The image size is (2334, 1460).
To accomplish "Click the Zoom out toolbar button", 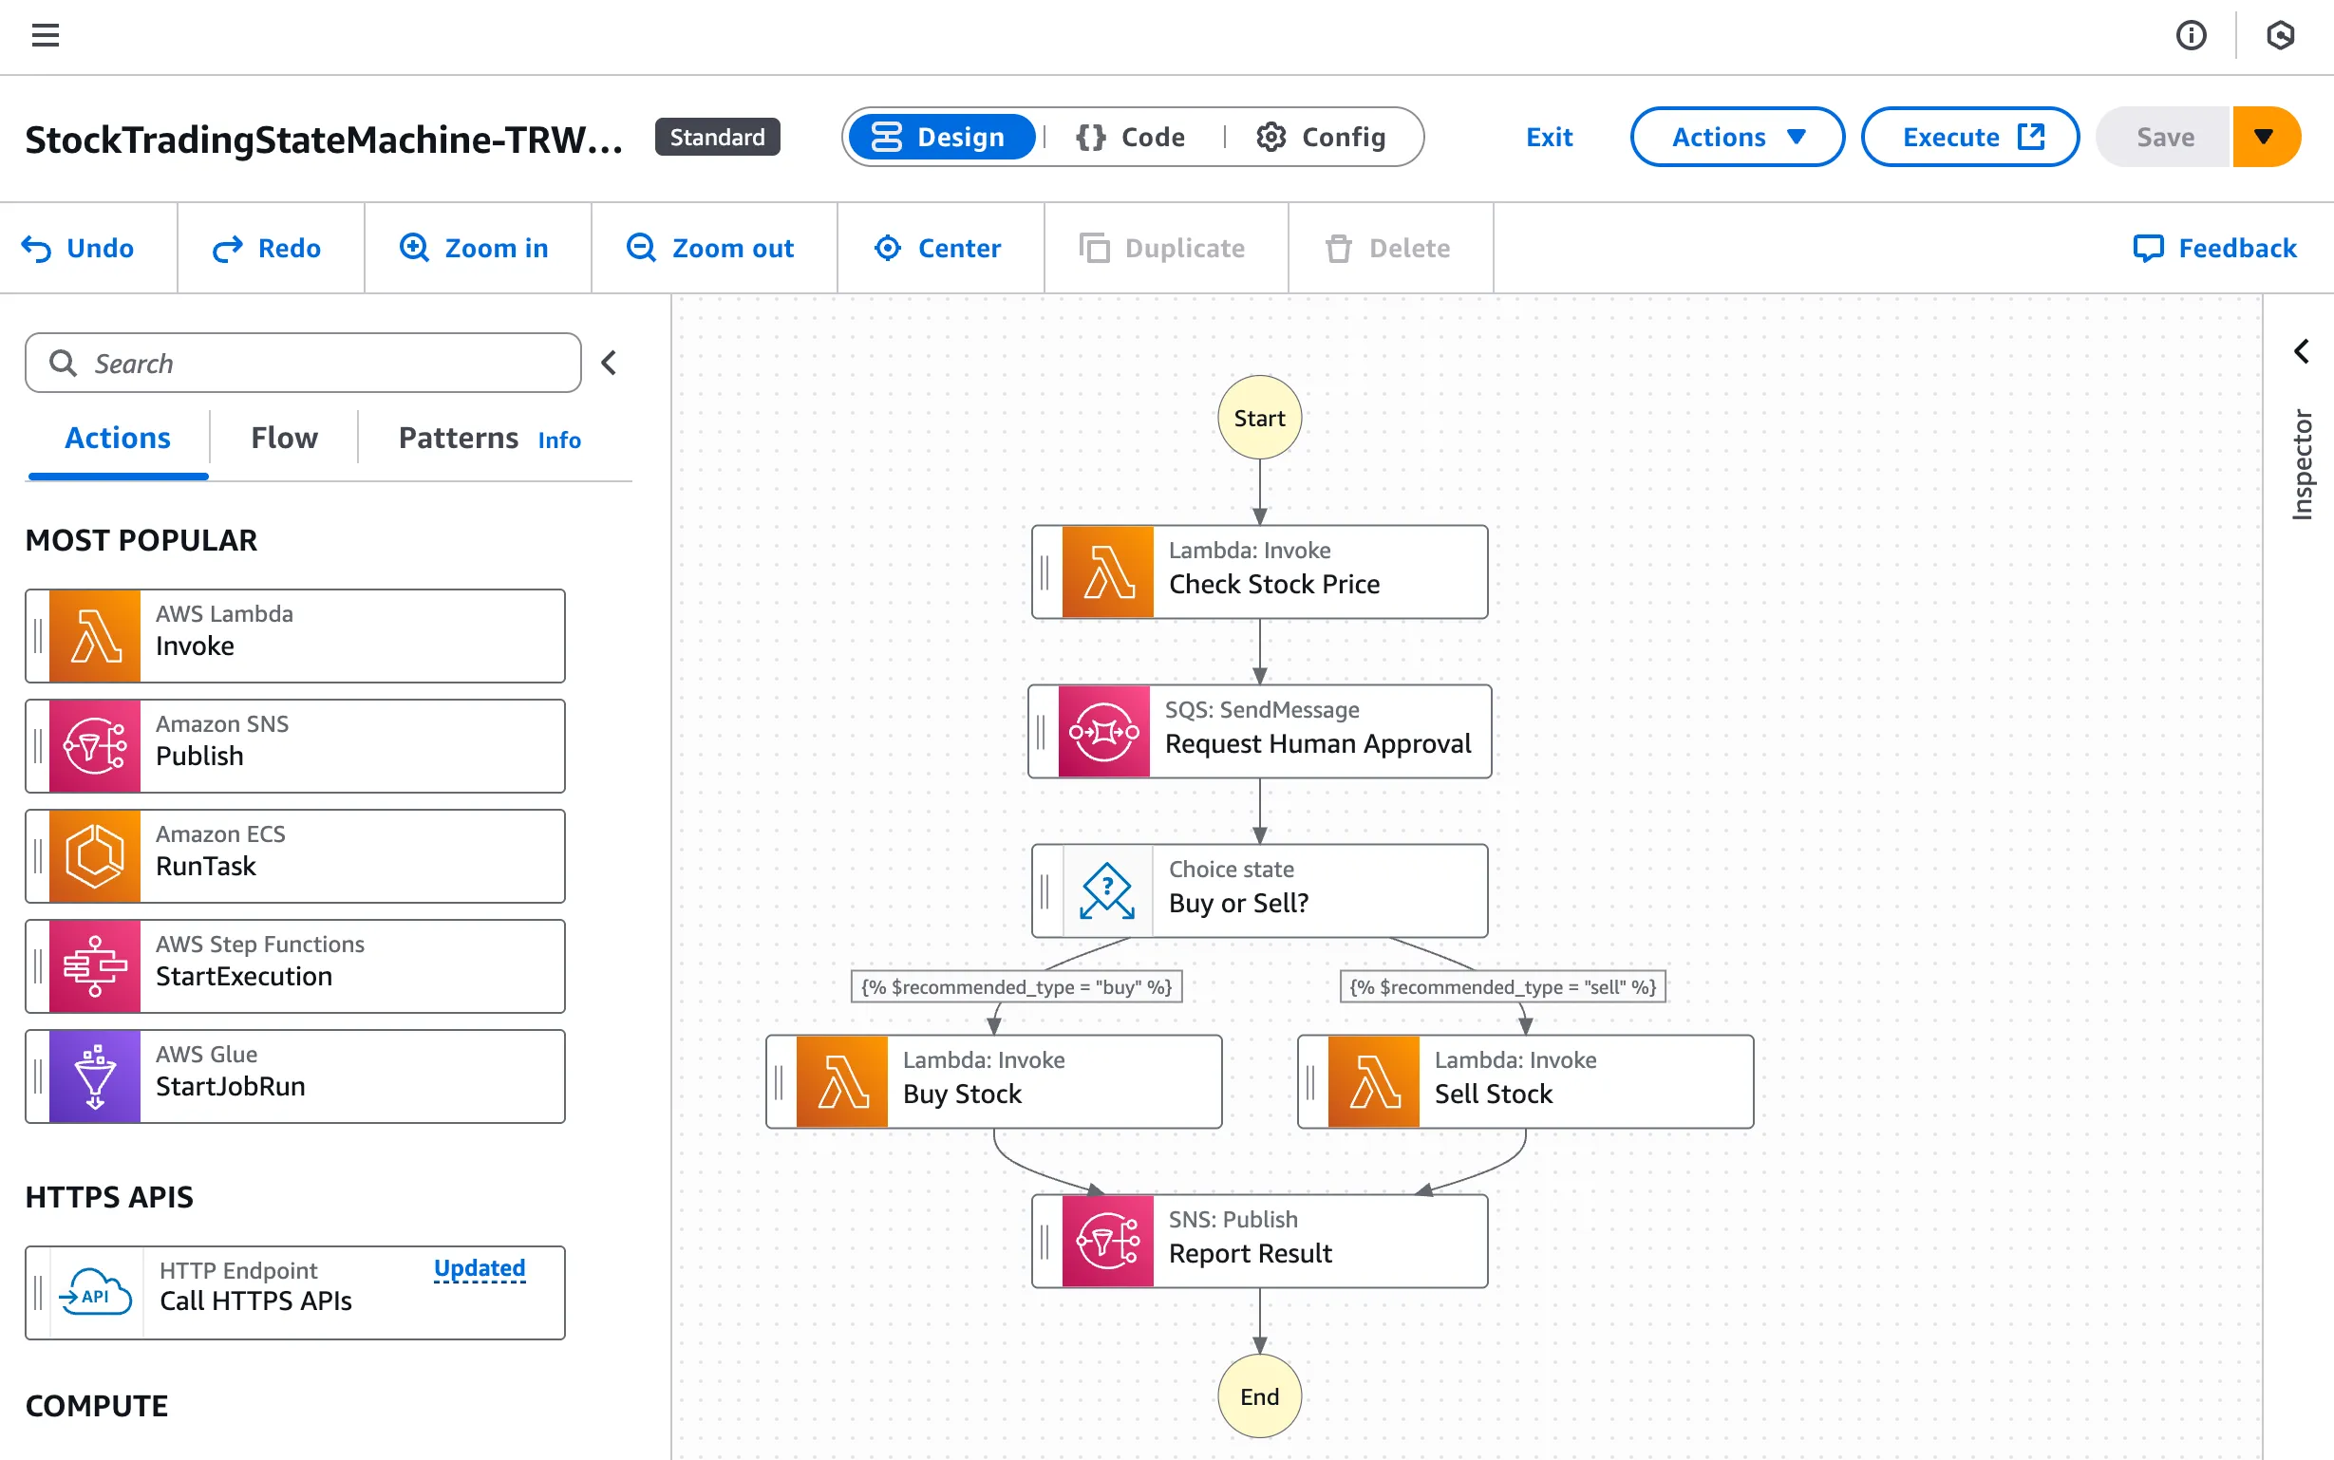I will (710, 248).
